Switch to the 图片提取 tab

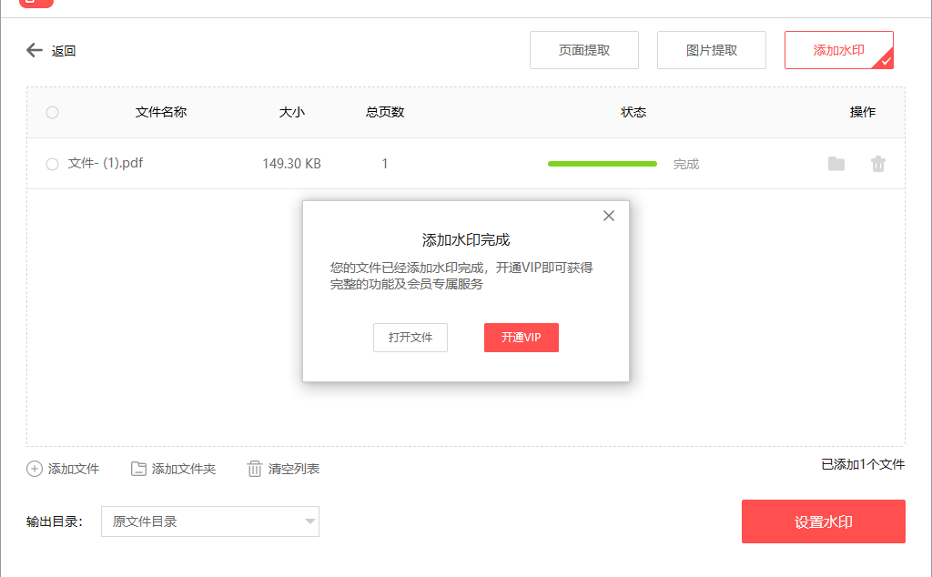coord(712,50)
